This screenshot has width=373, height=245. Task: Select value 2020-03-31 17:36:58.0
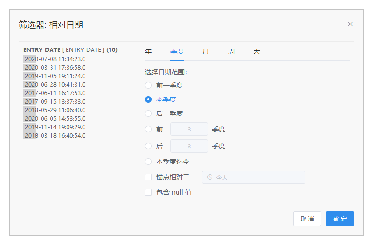coord(55,68)
